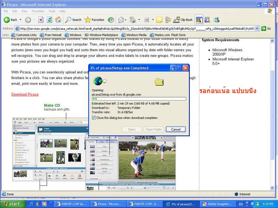
Task: Click the Forward arrow icon
Action: tap(28, 20)
